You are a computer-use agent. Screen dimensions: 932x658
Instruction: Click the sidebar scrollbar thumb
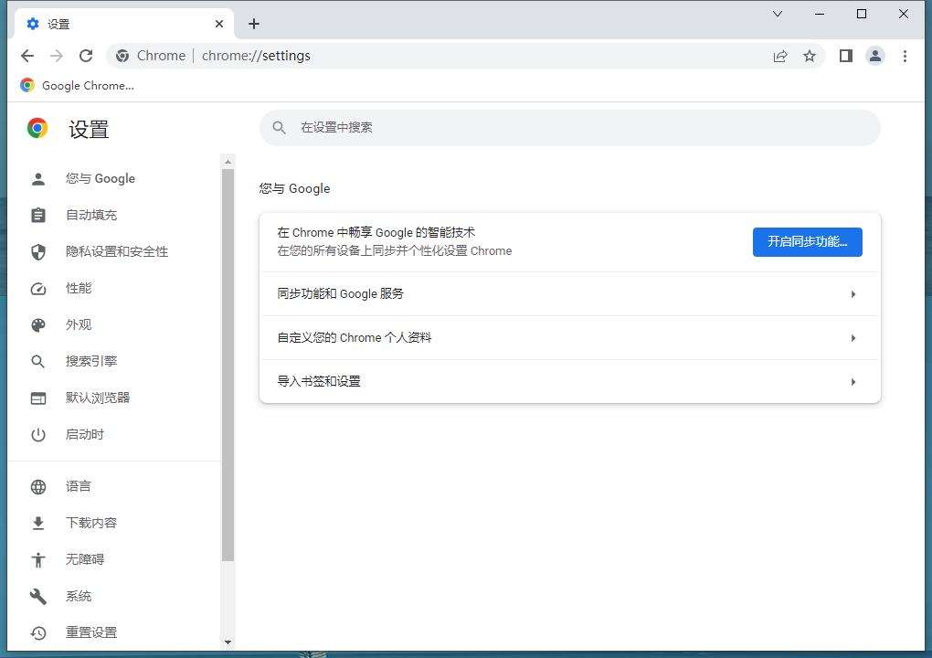(x=228, y=365)
